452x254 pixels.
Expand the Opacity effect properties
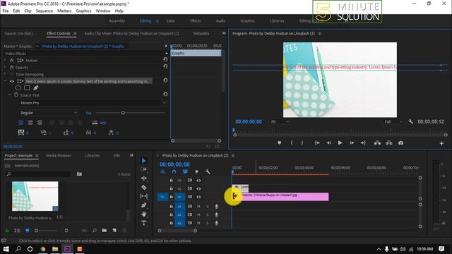pos(5,67)
